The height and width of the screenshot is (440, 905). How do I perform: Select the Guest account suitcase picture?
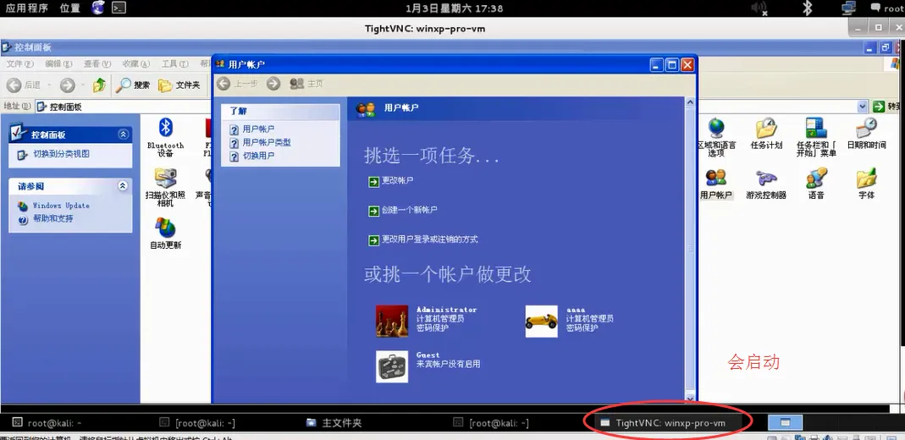tap(392, 366)
